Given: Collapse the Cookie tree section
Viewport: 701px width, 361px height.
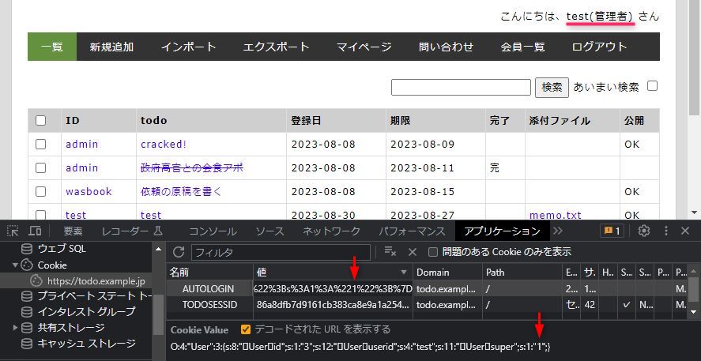Looking at the screenshot, I should 16,265.
